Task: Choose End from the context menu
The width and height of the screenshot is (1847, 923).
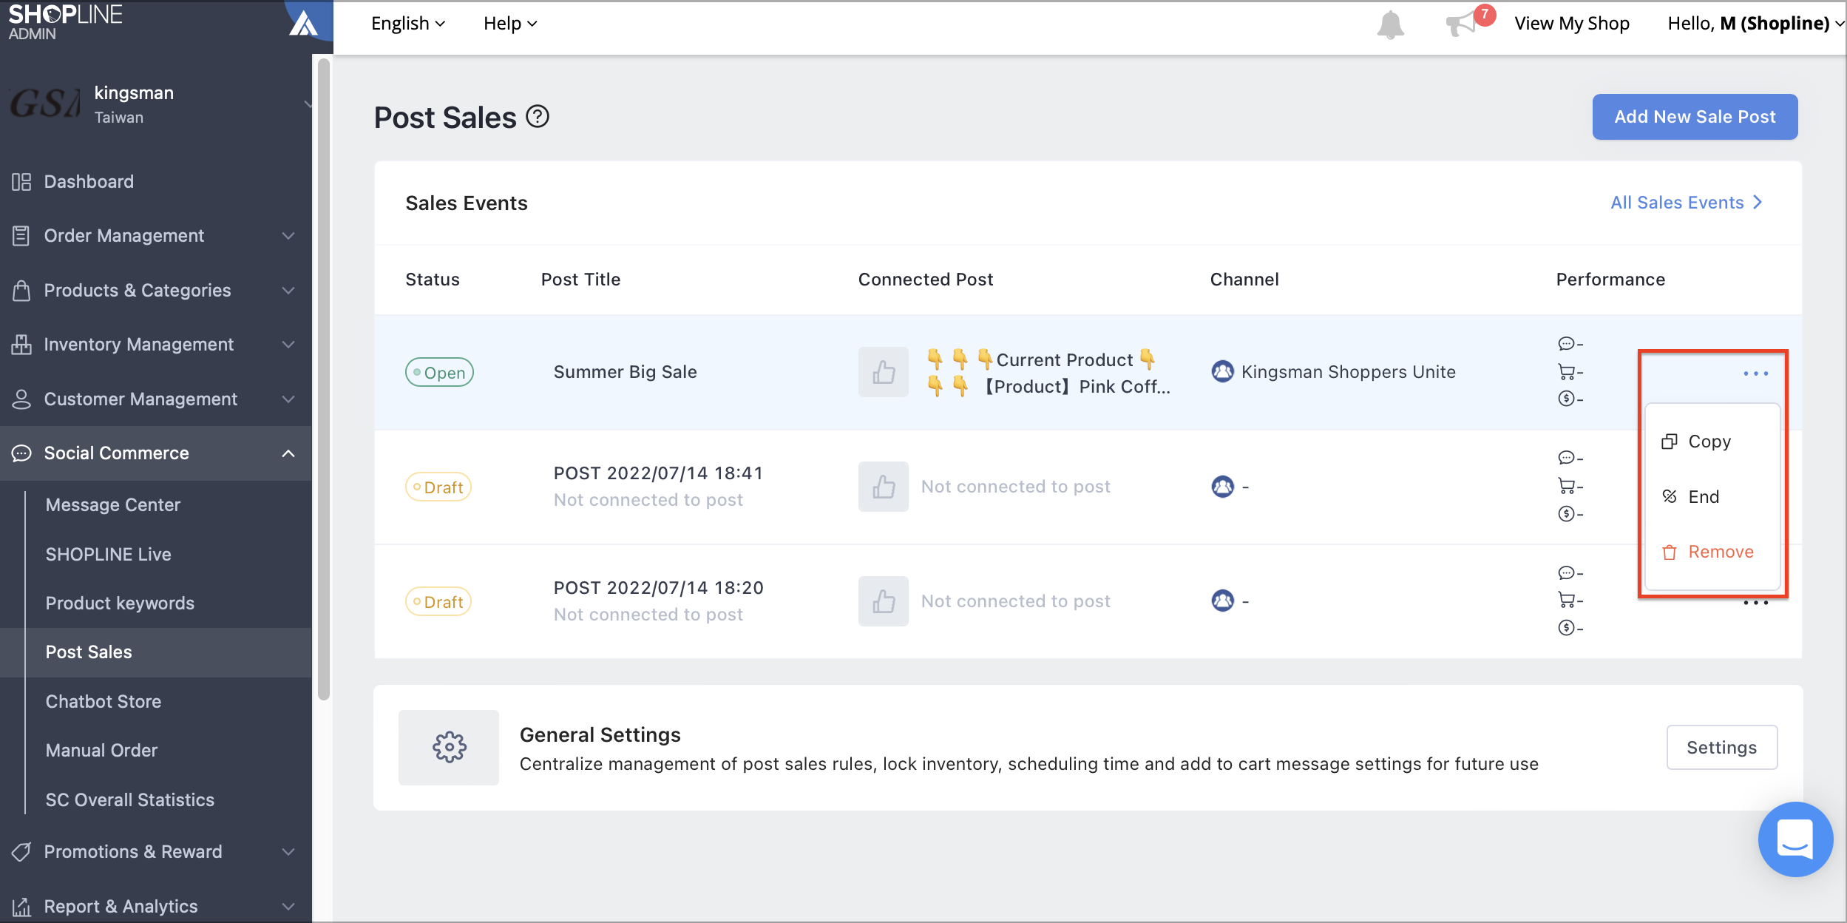Action: click(x=1711, y=496)
